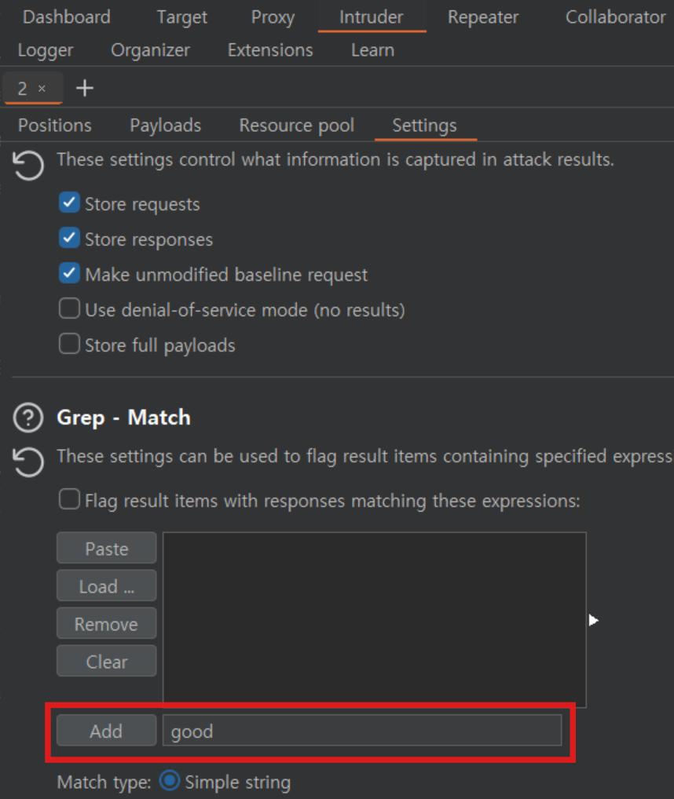Screen dimensions: 674x799
Task: Open the Payloads sub-tab
Action: point(166,126)
